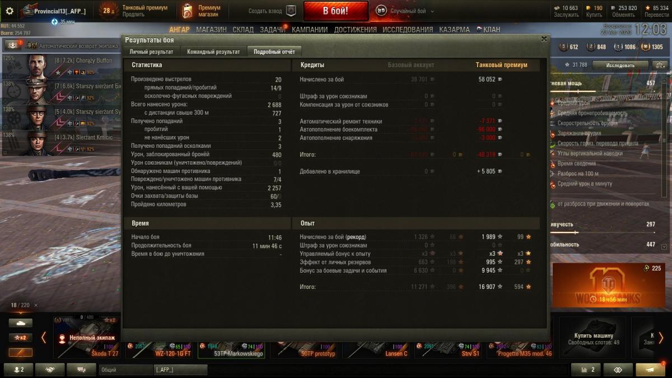Open crew operations icon above crew list

tap(12, 45)
